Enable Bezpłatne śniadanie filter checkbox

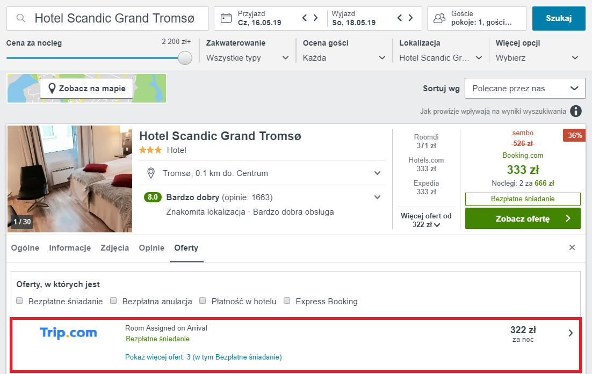point(20,301)
